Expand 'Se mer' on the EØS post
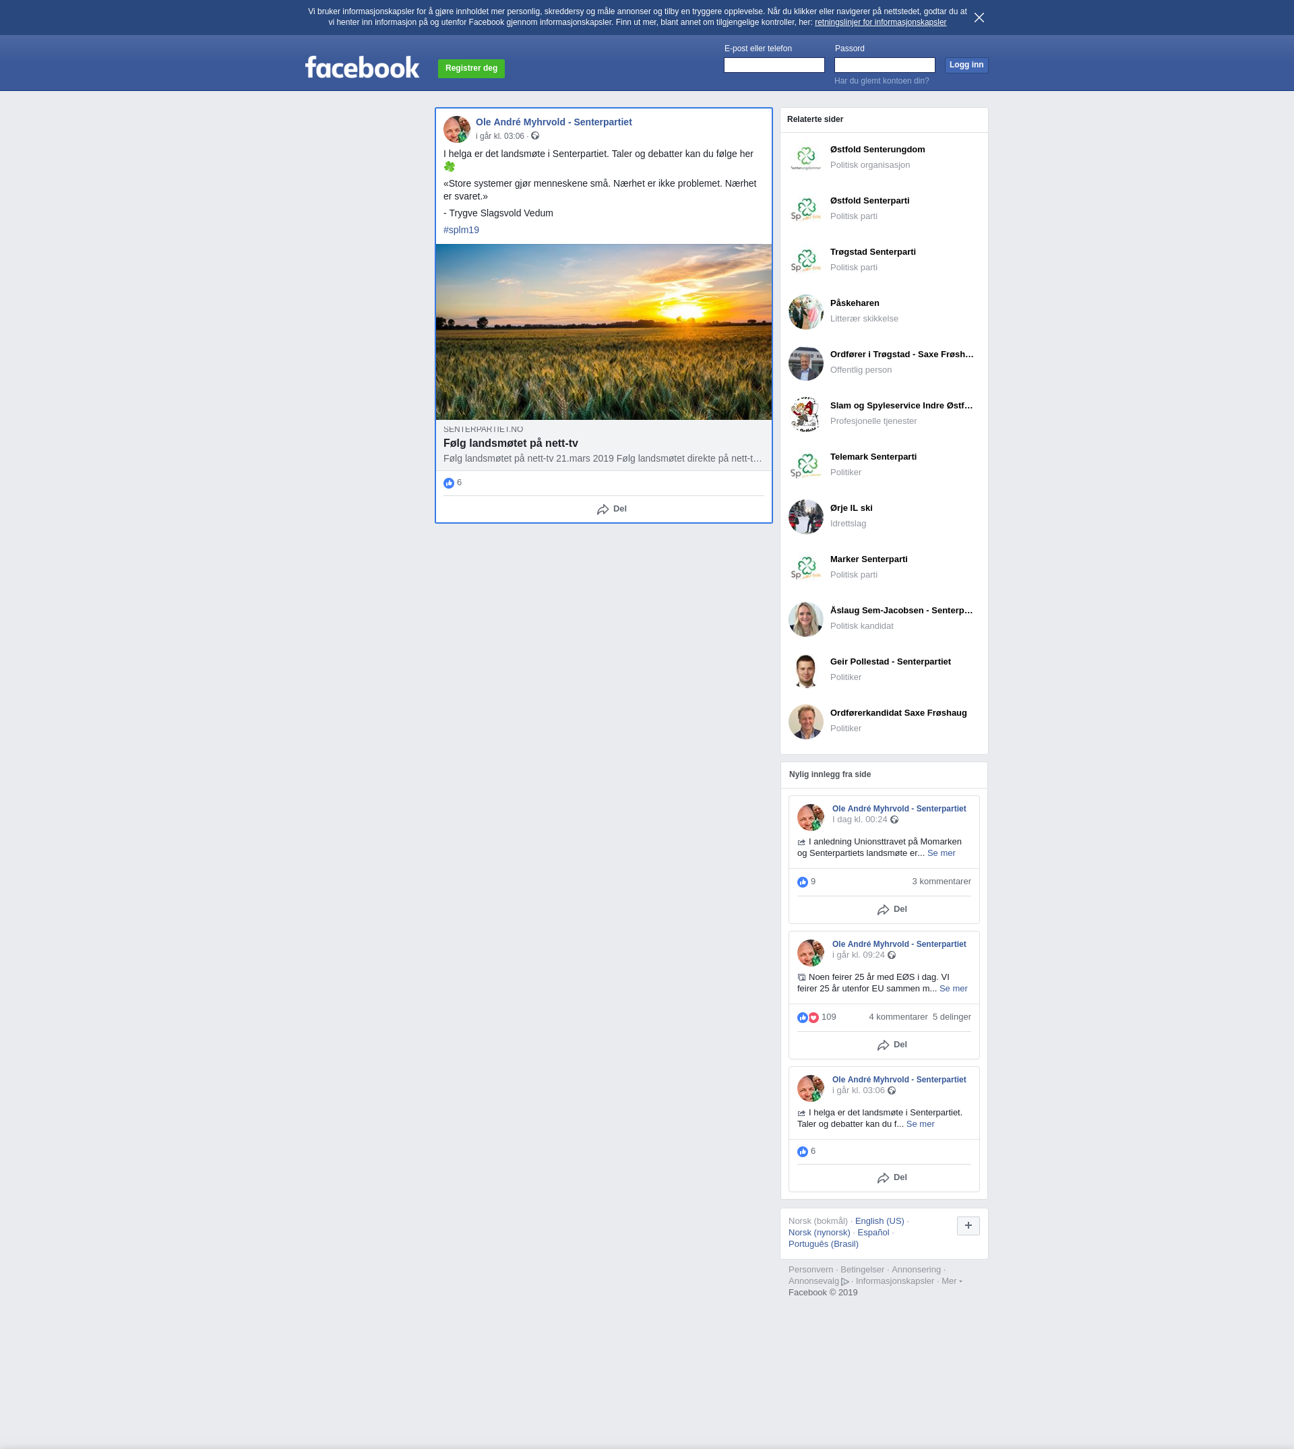 pyautogui.click(x=953, y=988)
